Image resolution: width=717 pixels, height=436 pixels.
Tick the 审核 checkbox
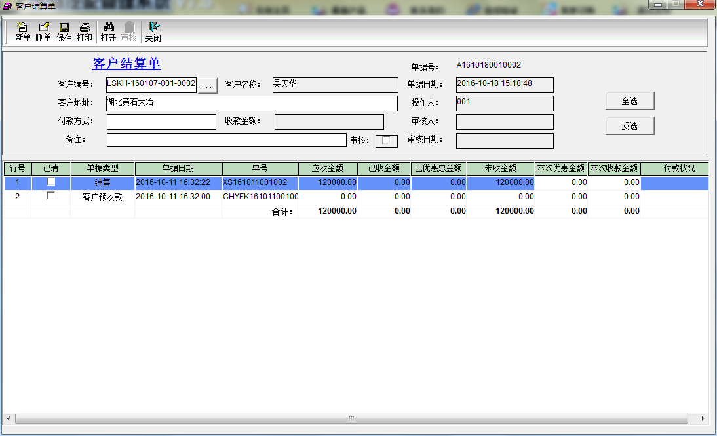click(387, 140)
